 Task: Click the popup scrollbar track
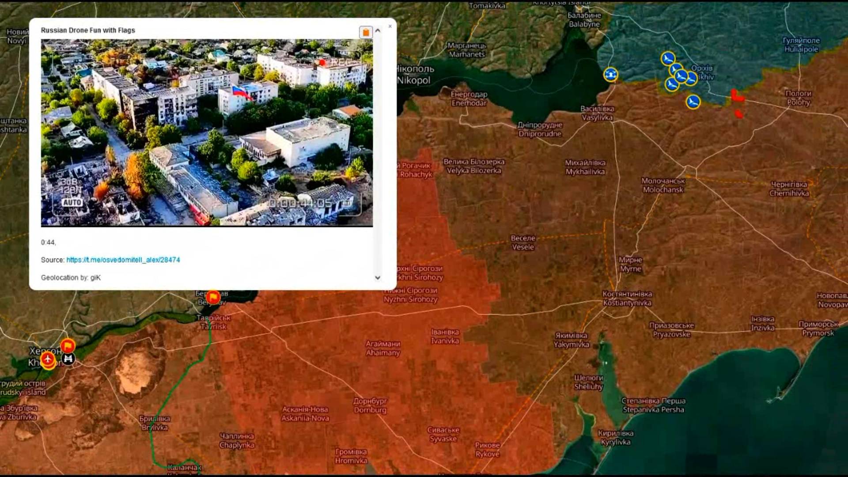pyautogui.click(x=377, y=155)
